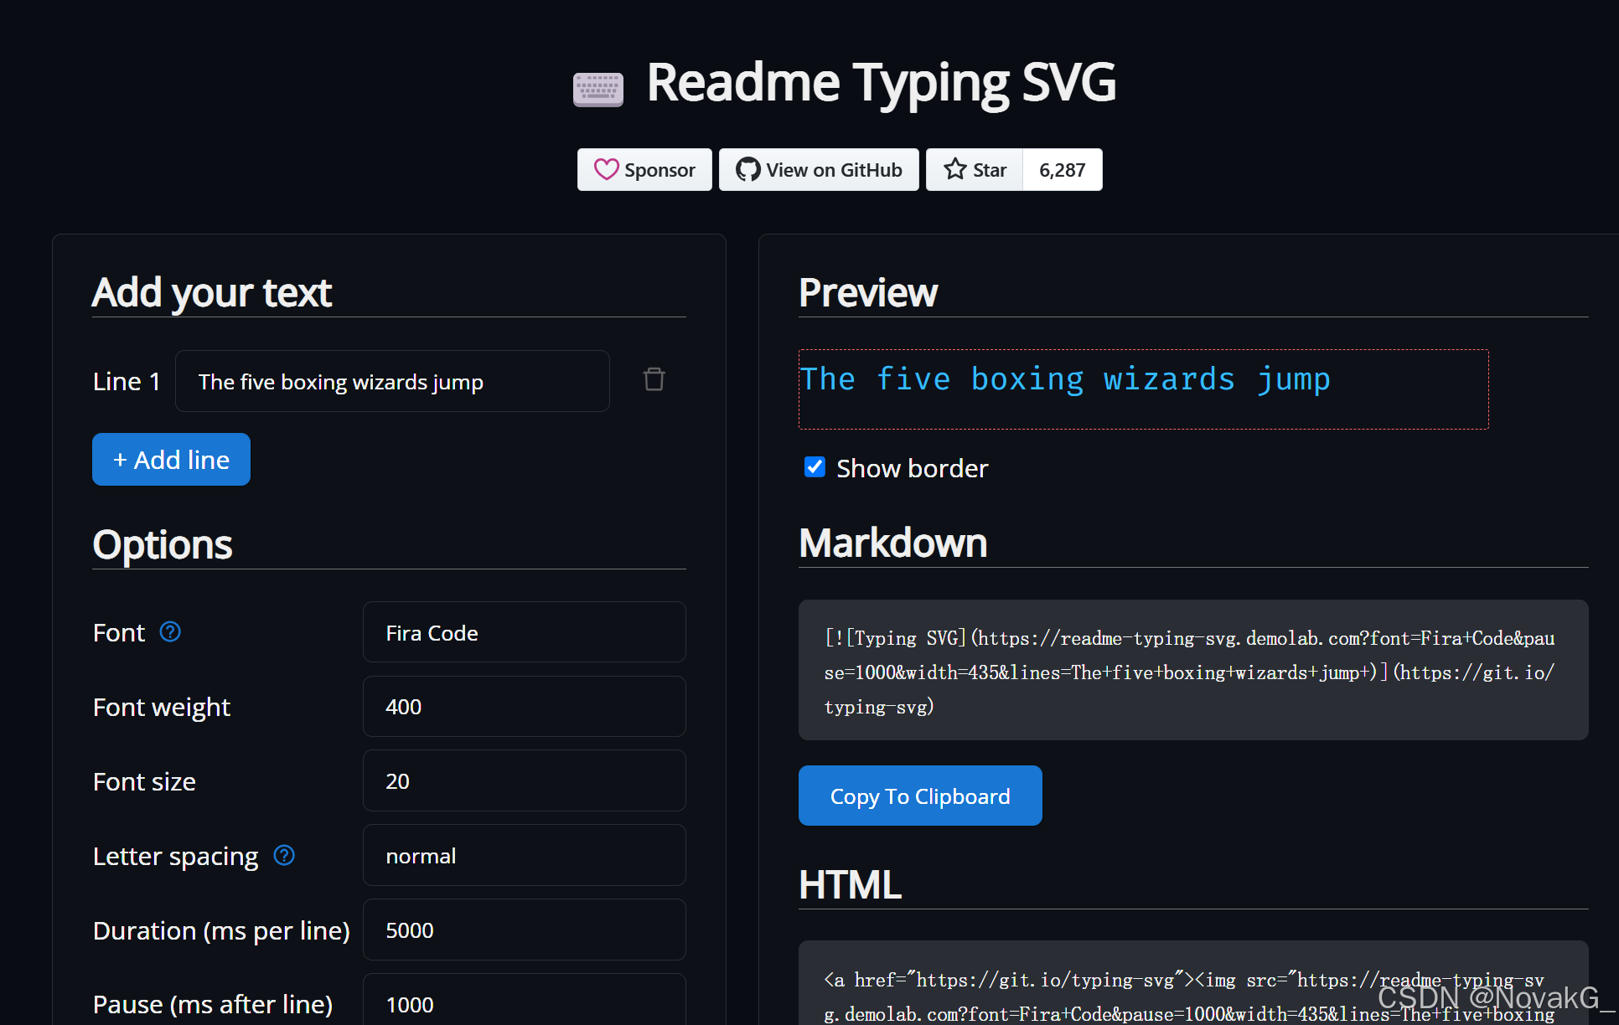Click the Font size field showing 20
The width and height of the screenshot is (1619, 1025).
click(524, 780)
